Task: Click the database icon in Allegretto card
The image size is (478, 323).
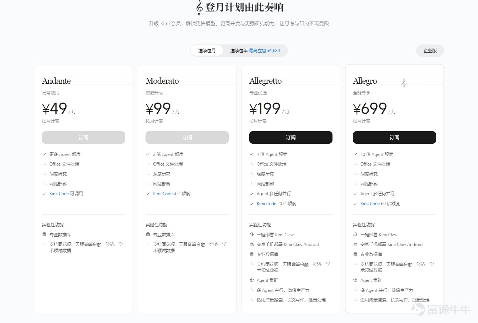Action: point(252,254)
